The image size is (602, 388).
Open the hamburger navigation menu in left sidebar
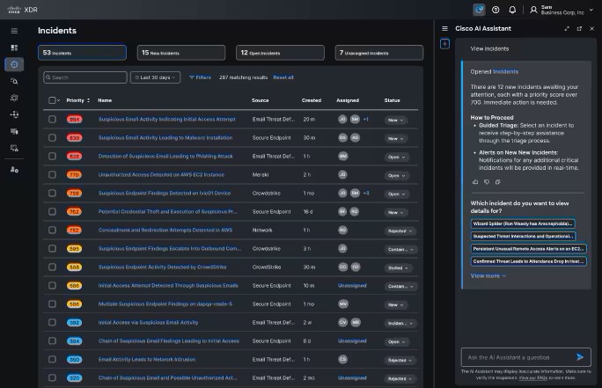click(x=14, y=31)
